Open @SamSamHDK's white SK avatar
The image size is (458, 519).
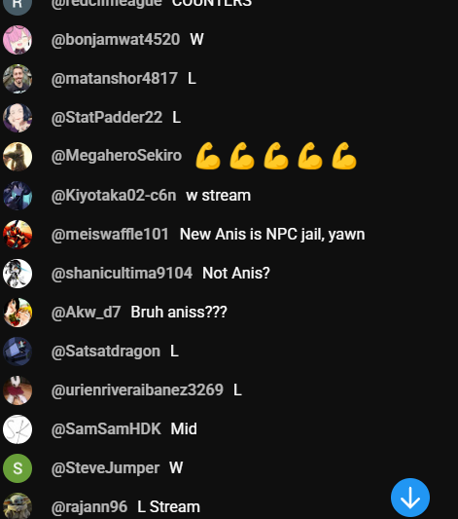pos(18,429)
